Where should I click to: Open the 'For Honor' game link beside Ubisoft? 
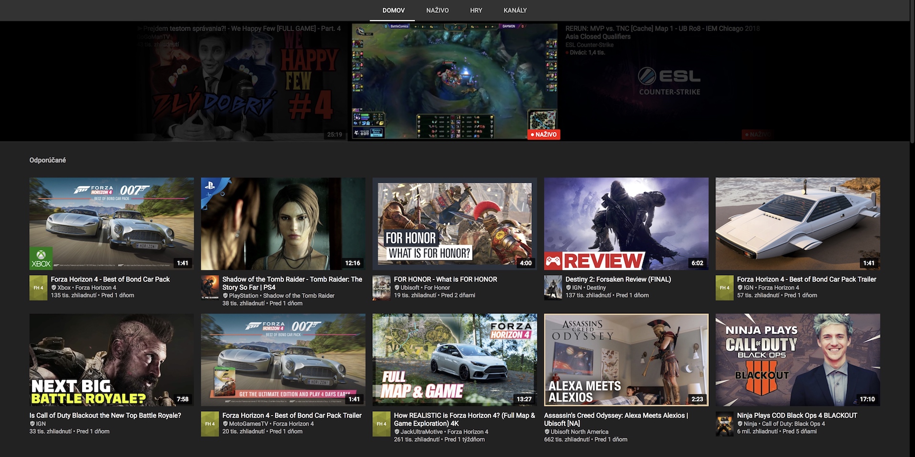pyautogui.click(x=437, y=288)
